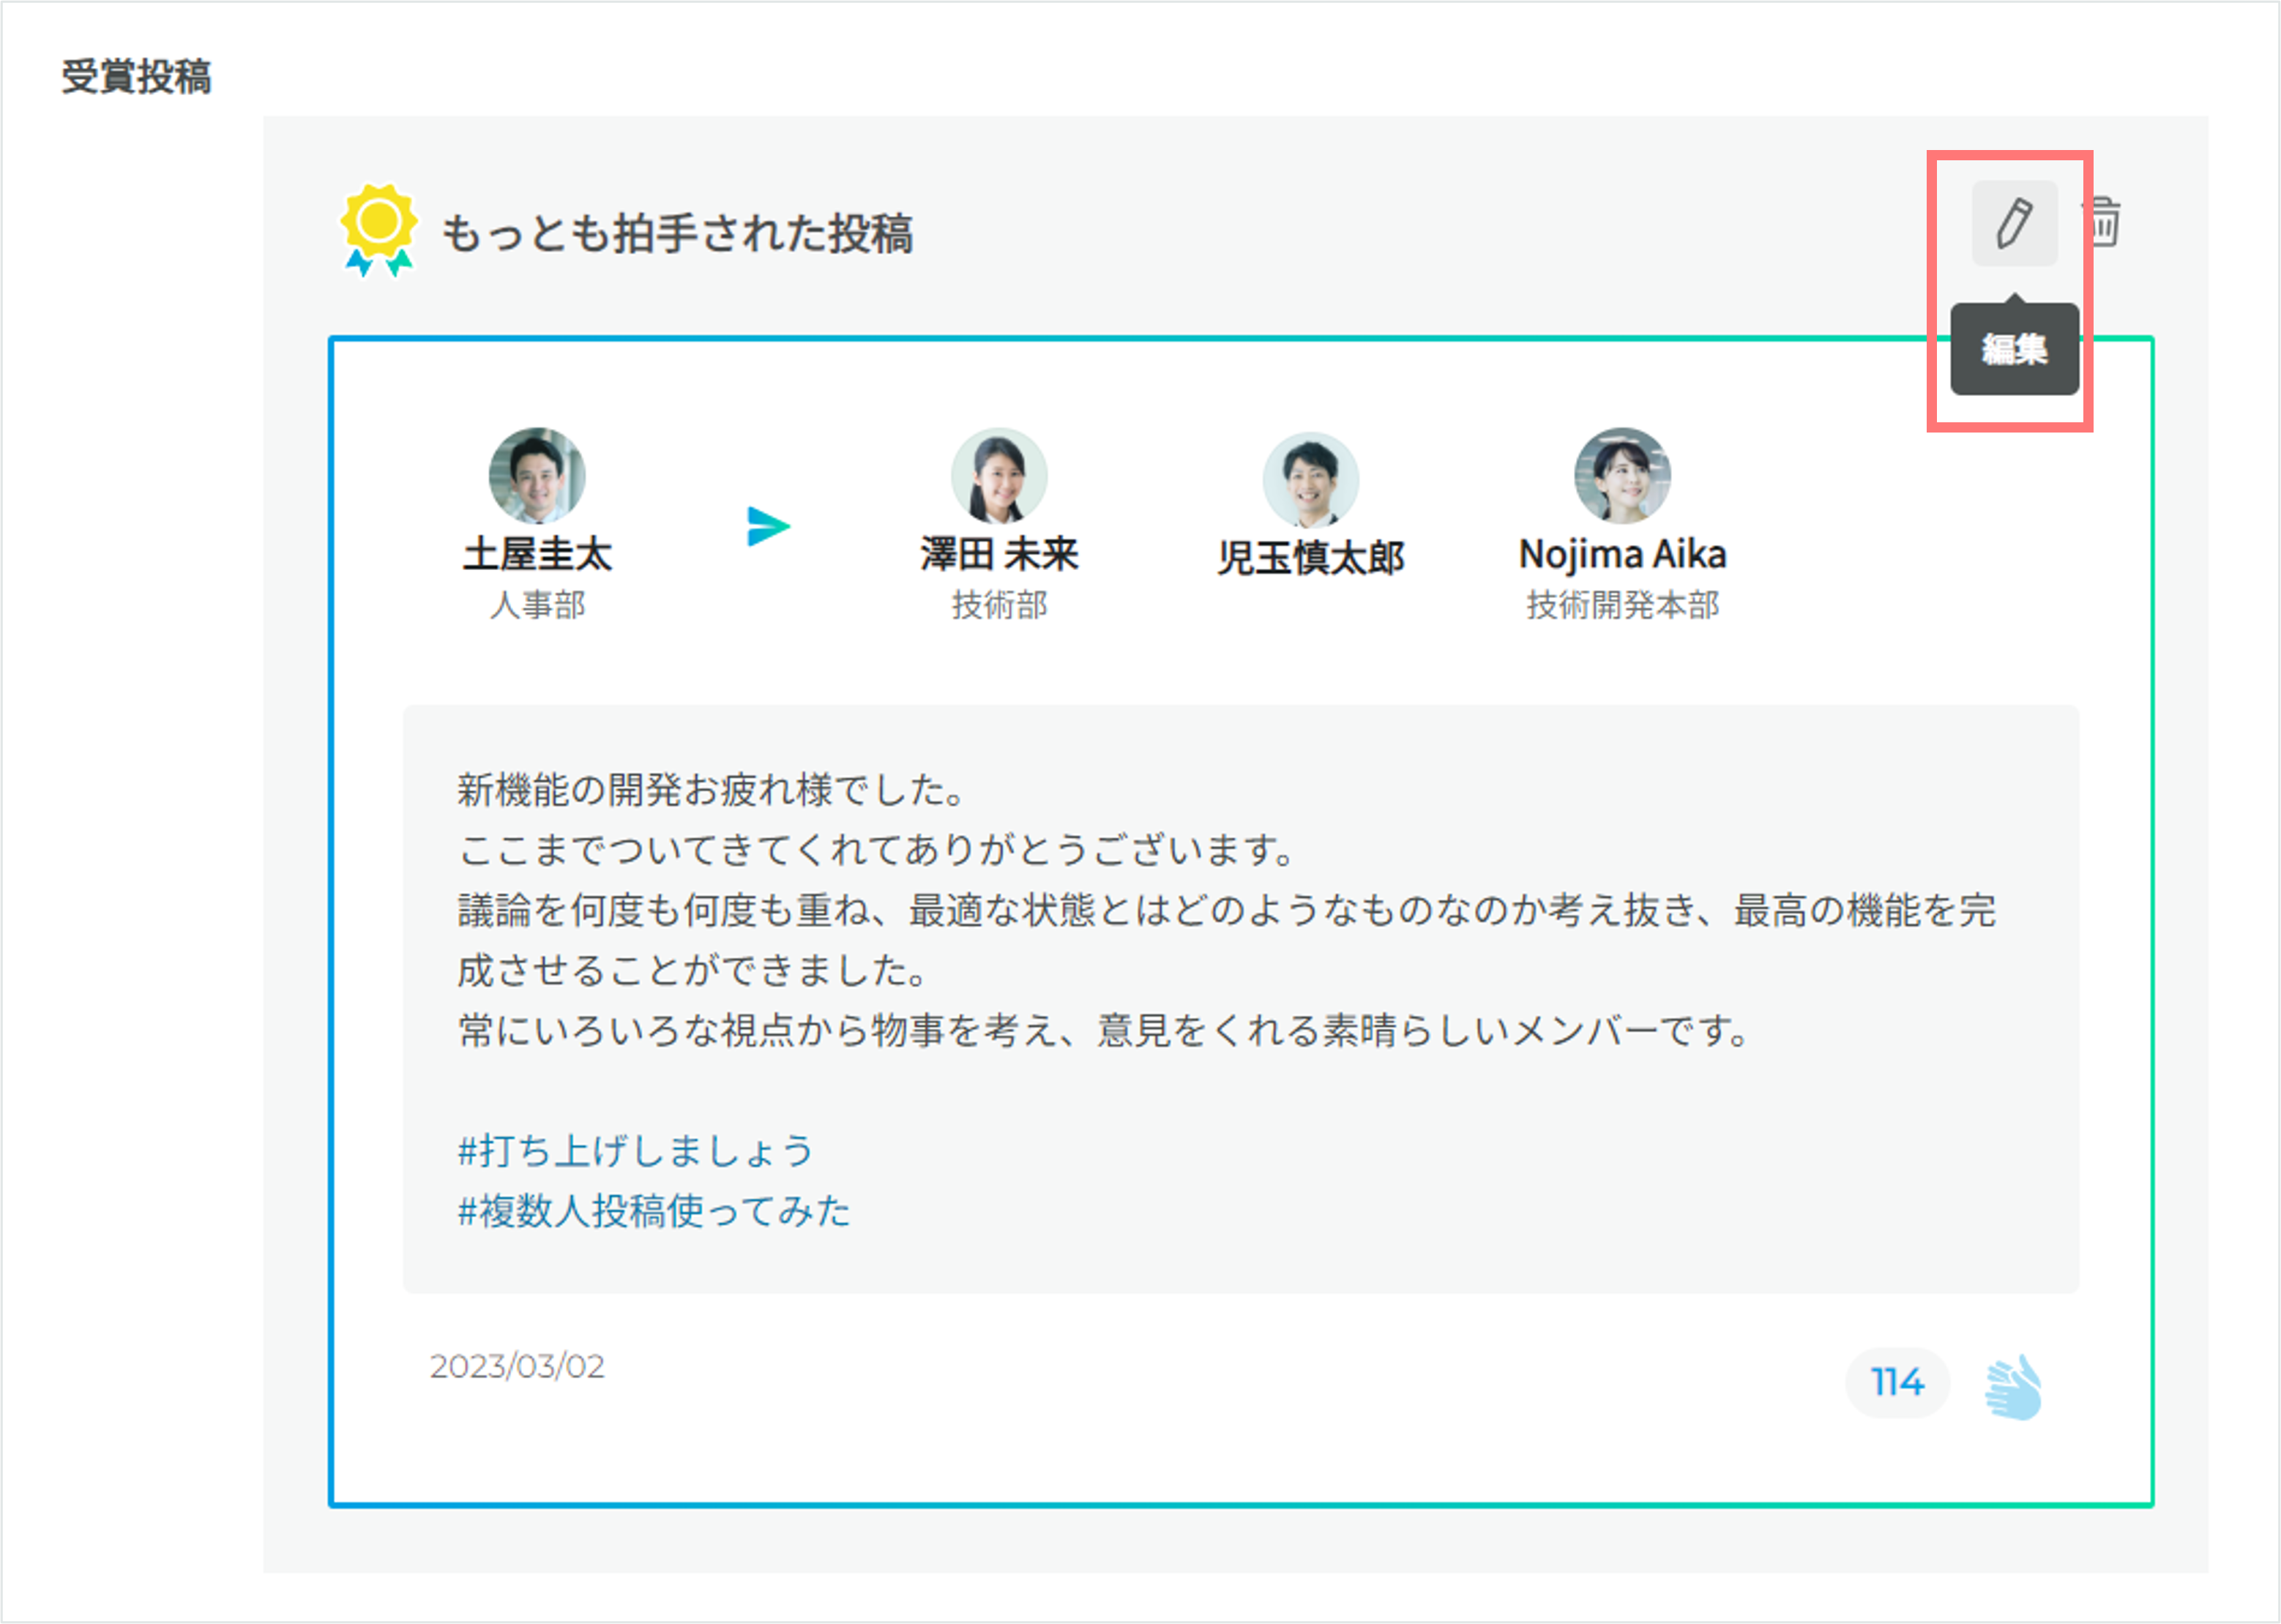Click the department label 技術開発本部
2281x1624 pixels.
pos(1622,604)
